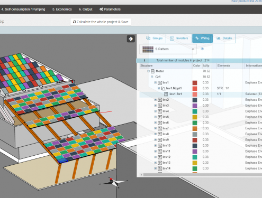262x198 pixels.
Task: Open the 5. Economics menu
Action: (62, 10)
